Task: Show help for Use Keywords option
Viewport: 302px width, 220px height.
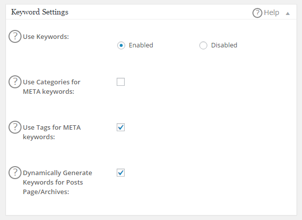Action: coord(16,36)
